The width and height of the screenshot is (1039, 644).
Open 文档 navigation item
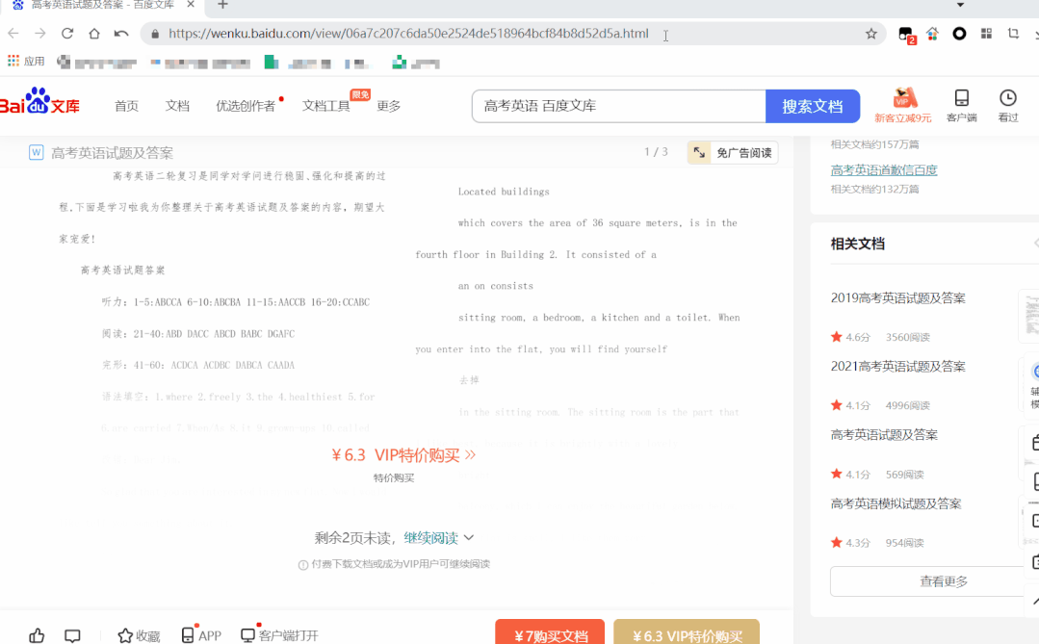pyautogui.click(x=177, y=106)
